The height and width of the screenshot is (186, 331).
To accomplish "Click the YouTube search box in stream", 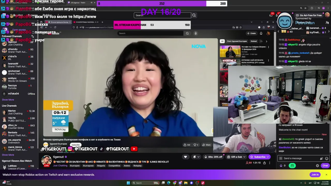I will coord(150,33).
